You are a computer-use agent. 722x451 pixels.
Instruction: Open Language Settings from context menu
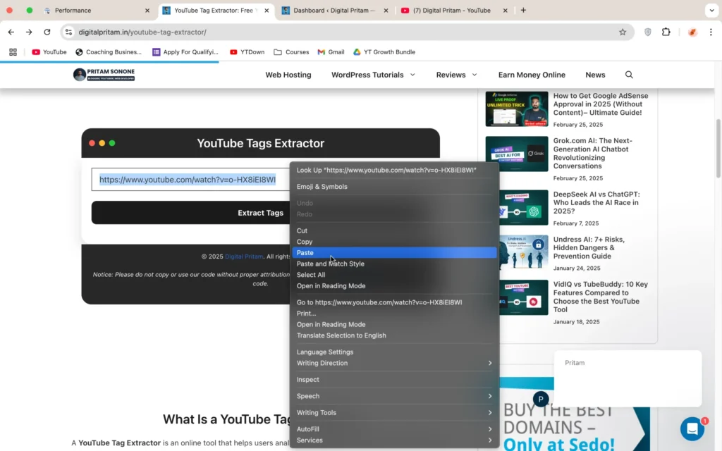(x=394, y=352)
